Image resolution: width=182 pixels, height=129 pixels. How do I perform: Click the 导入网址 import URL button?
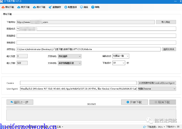point(166,22)
